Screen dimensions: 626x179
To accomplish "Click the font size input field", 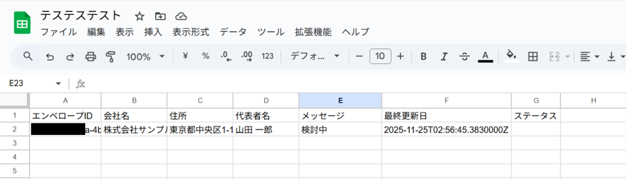I will click(380, 56).
